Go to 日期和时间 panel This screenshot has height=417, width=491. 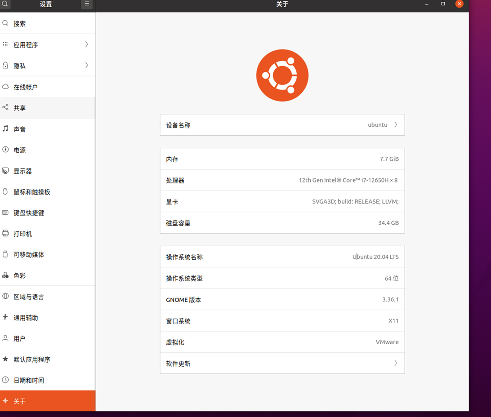(48, 380)
